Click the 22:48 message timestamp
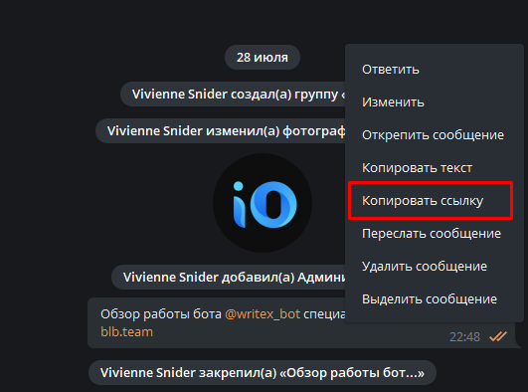Viewport: 528px width, 392px height. 464,336
